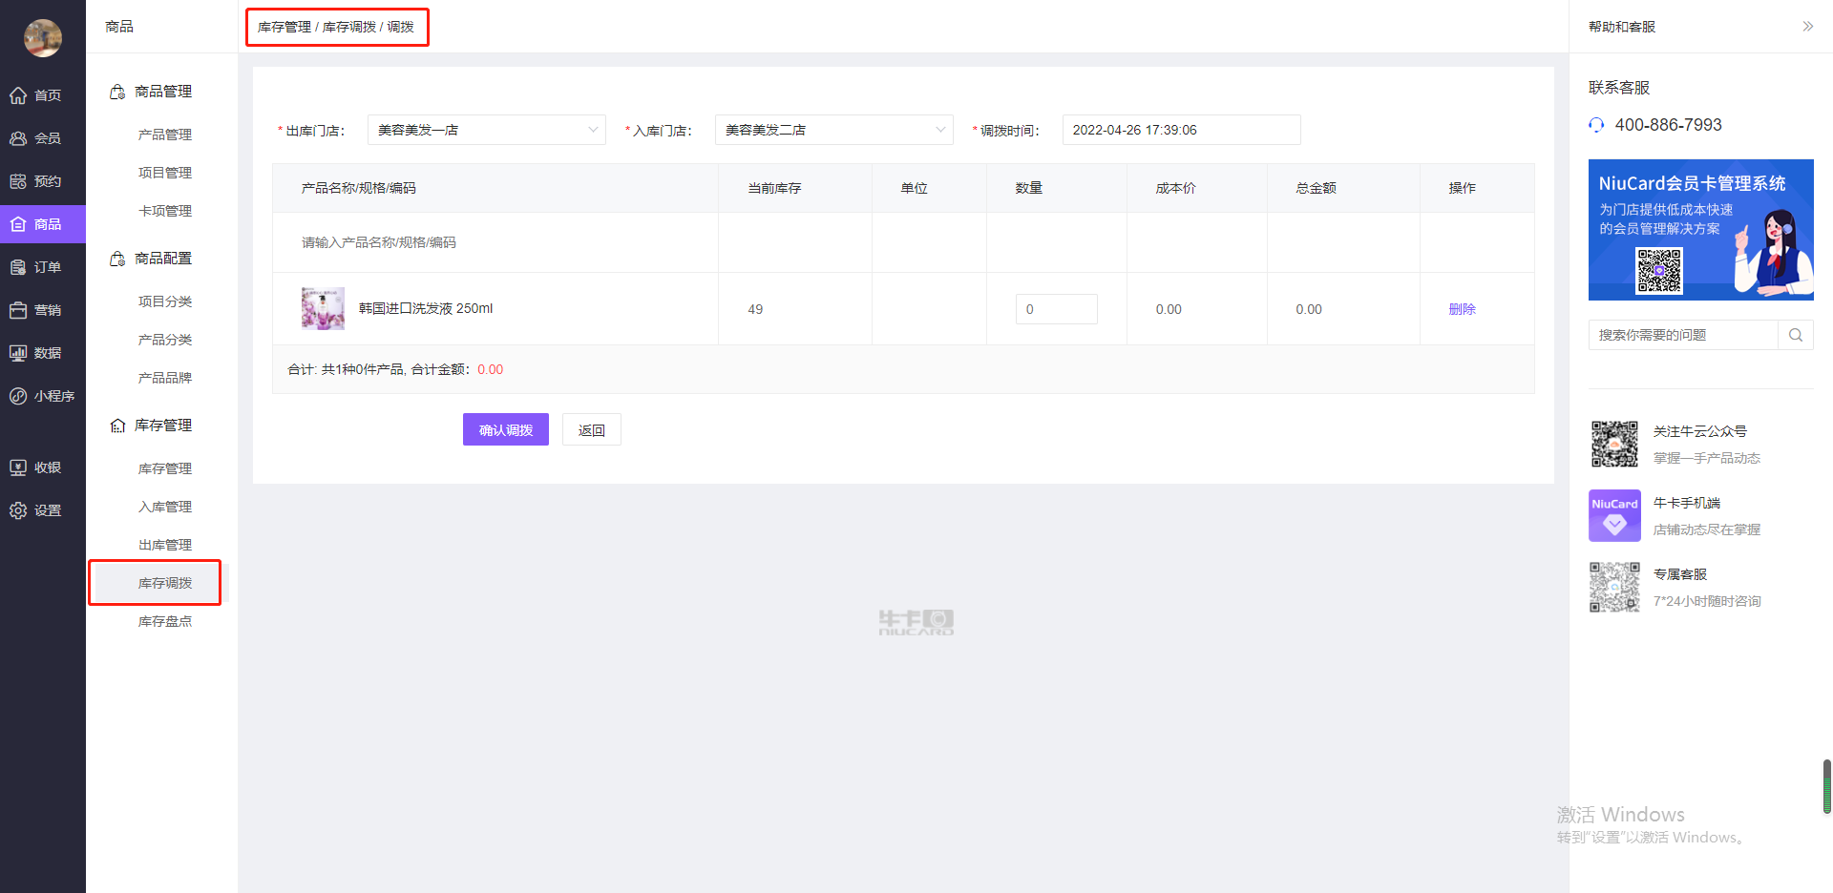The width and height of the screenshot is (1833, 893).
Task: Open 库存管理 submenu item
Action: (x=165, y=468)
